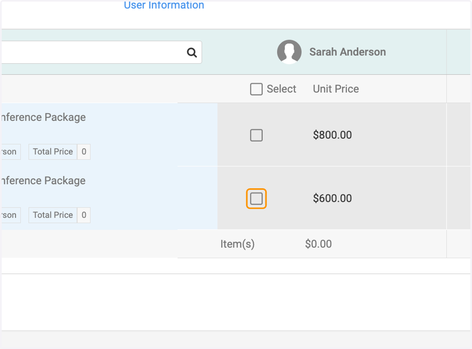Click the Sarah Anderson name
Screen dimensions: 472x349
pos(348,52)
